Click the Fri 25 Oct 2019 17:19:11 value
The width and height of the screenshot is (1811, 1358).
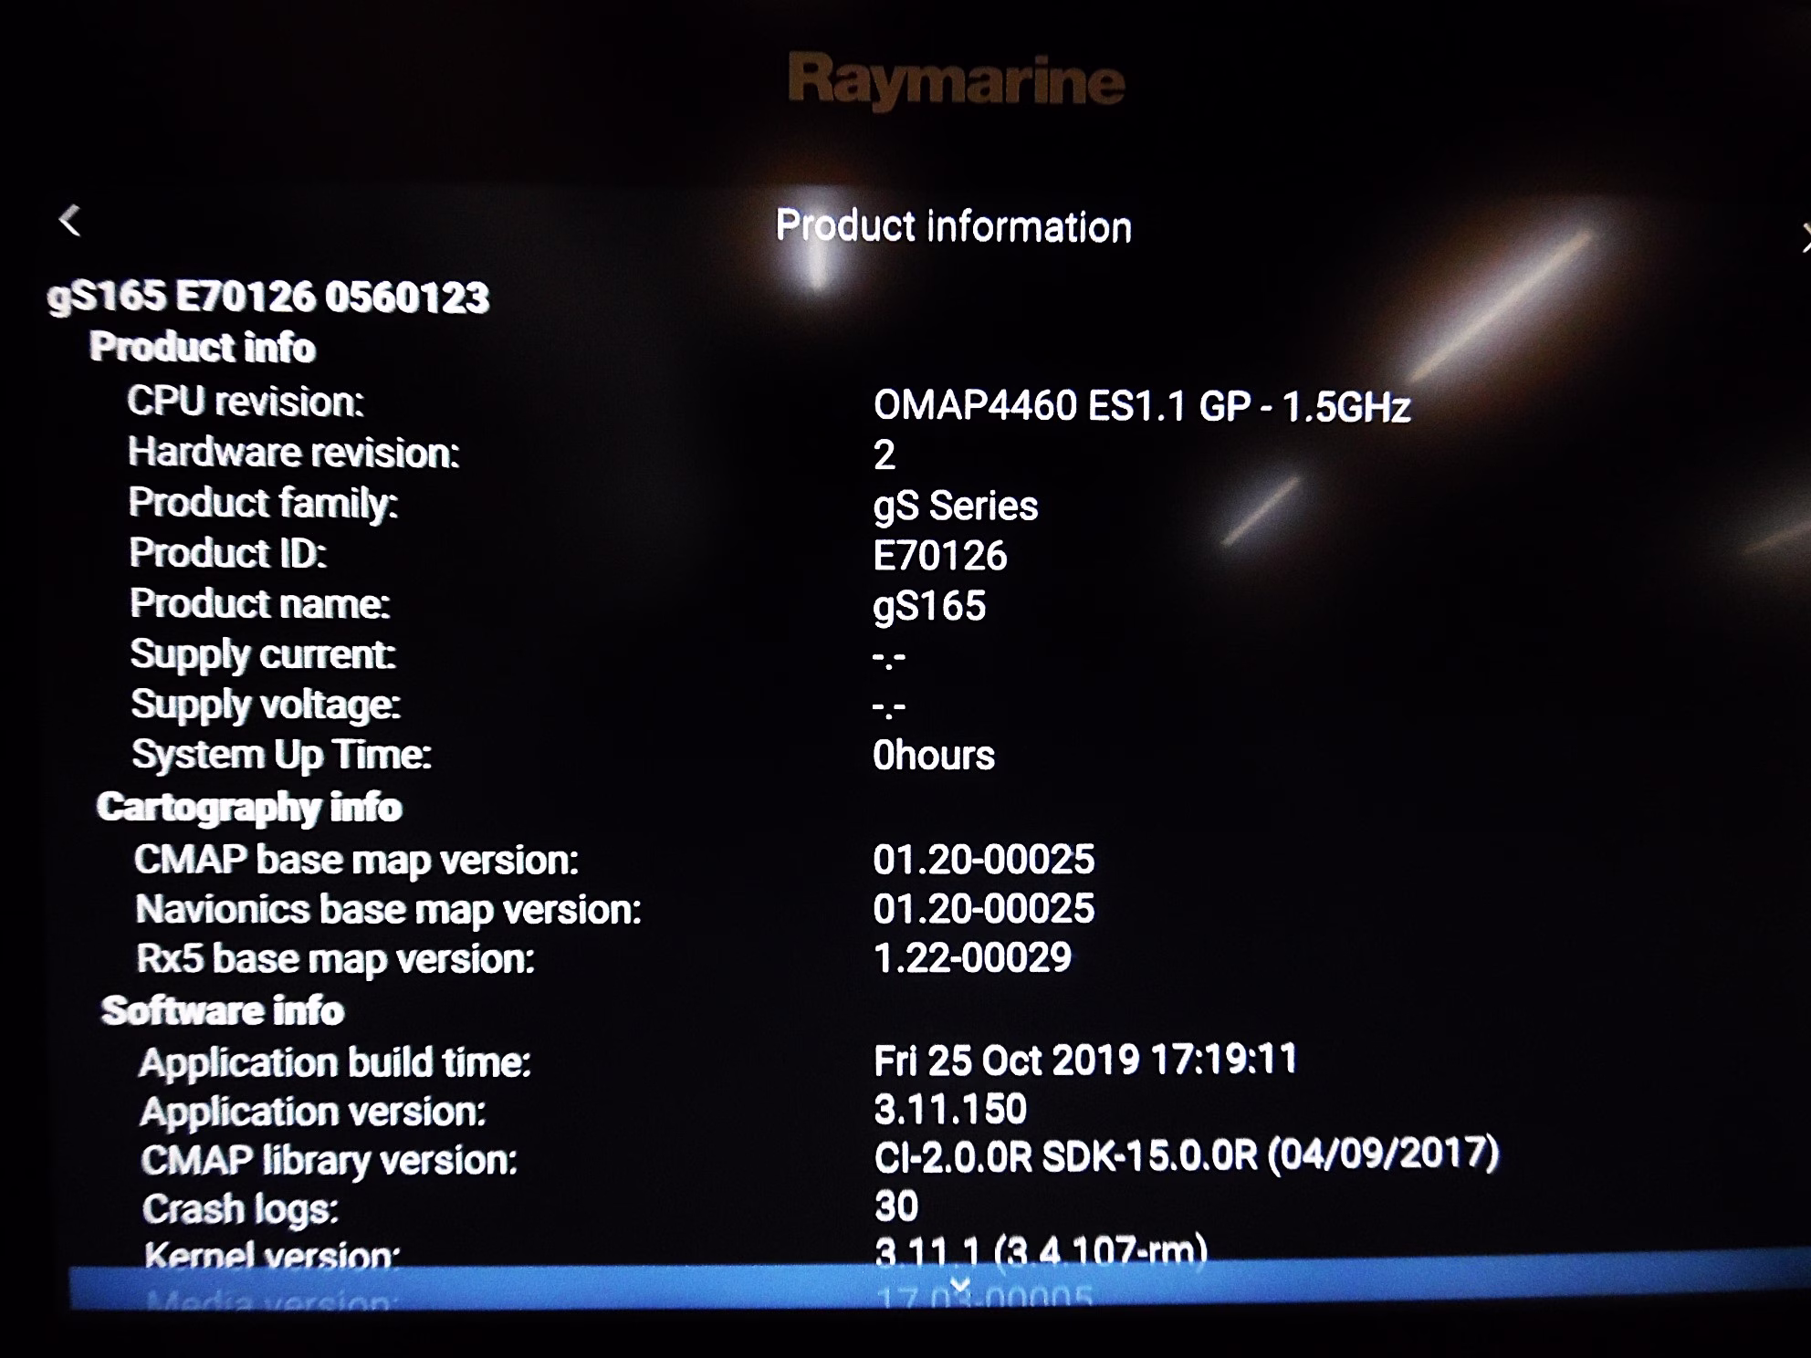(1085, 1060)
